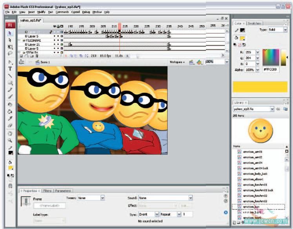Select the Rectangle tool
Screen dimensions: 293x229
(x=10, y=83)
